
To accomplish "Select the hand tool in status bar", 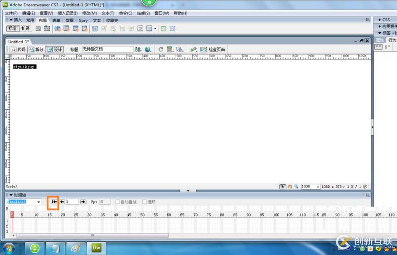I will (x=290, y=186).
